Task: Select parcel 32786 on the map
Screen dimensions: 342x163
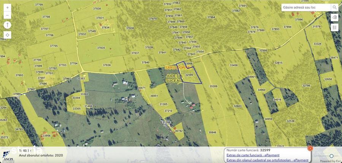Action: (x=306, y=86)
